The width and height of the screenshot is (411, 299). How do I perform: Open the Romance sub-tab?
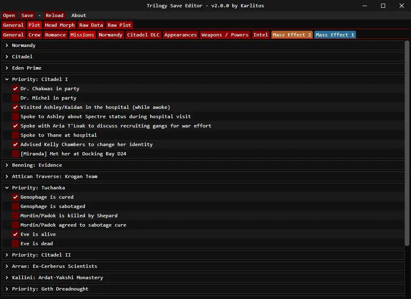point(55,34)
